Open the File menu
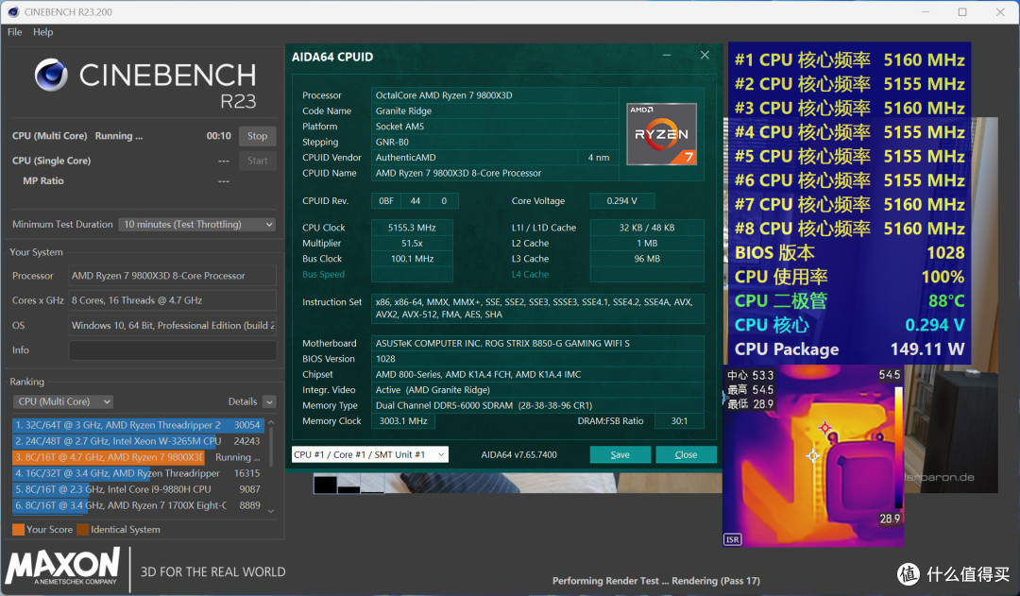The height and width of the screenshot is (596, 1020). point(14,32)
